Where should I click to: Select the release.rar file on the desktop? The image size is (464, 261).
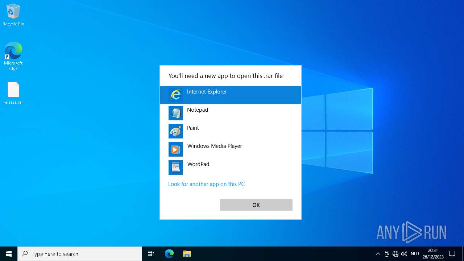[x=13, y=93]
